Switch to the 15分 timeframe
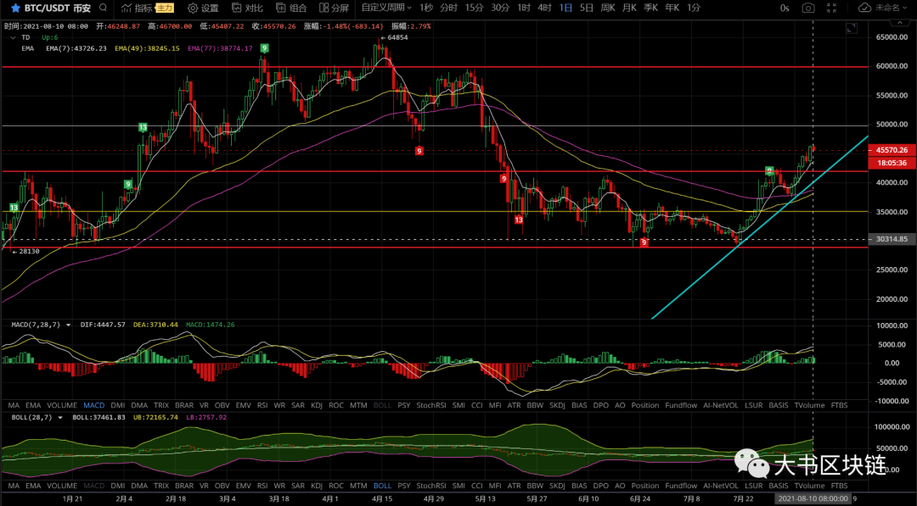Screen dimensions: 917x506 (475, 8)
